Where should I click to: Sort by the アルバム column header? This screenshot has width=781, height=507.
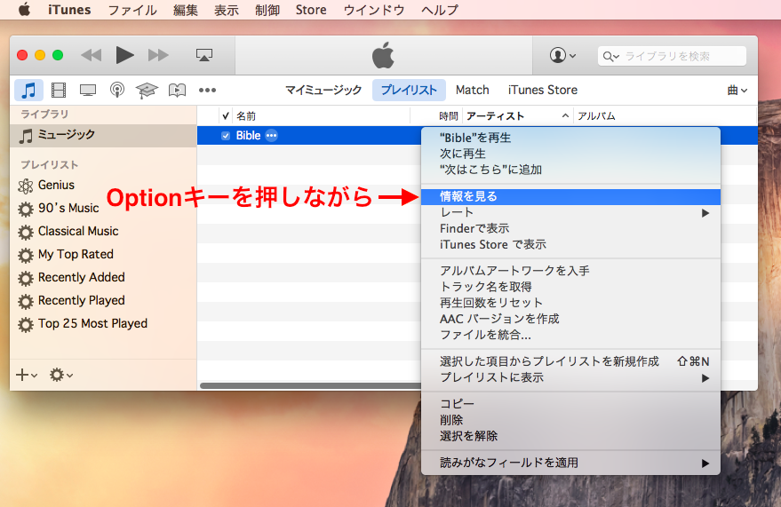(x=665, y=116)
